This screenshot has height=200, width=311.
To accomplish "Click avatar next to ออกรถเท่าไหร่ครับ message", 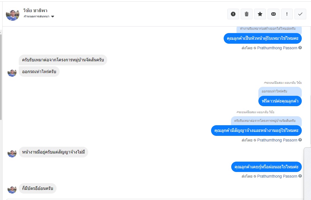I will tap(12, 72).
